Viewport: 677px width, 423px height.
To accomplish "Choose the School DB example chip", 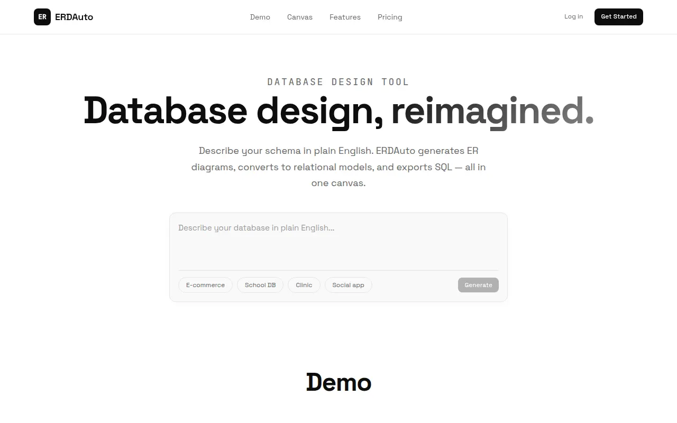I will 260,285.
